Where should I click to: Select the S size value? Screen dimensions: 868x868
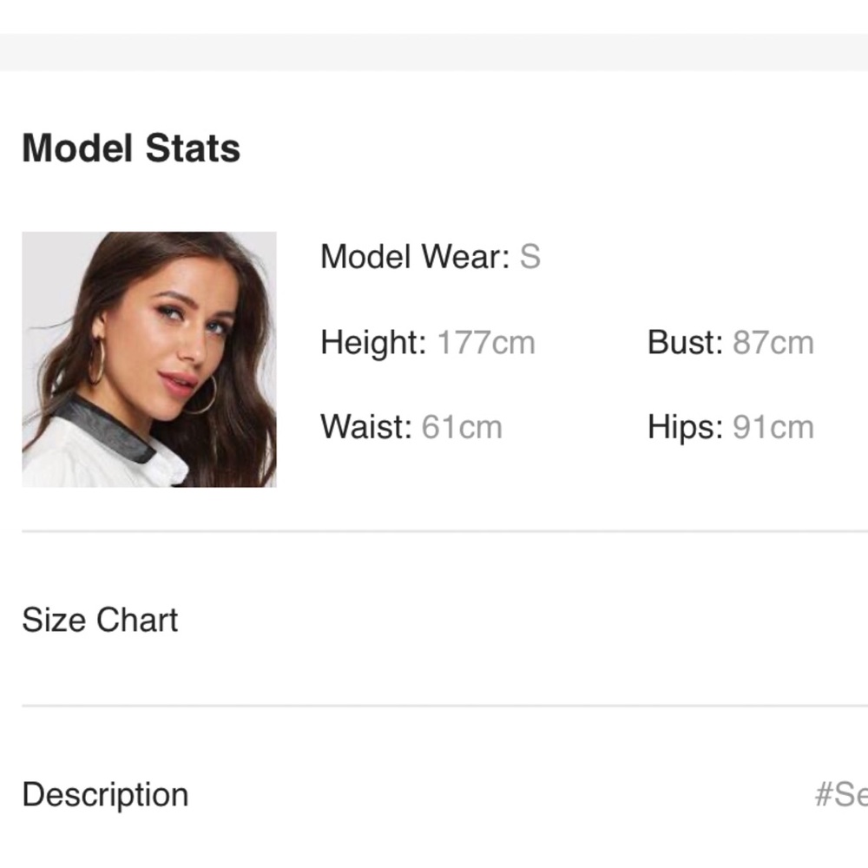[529, 257]
